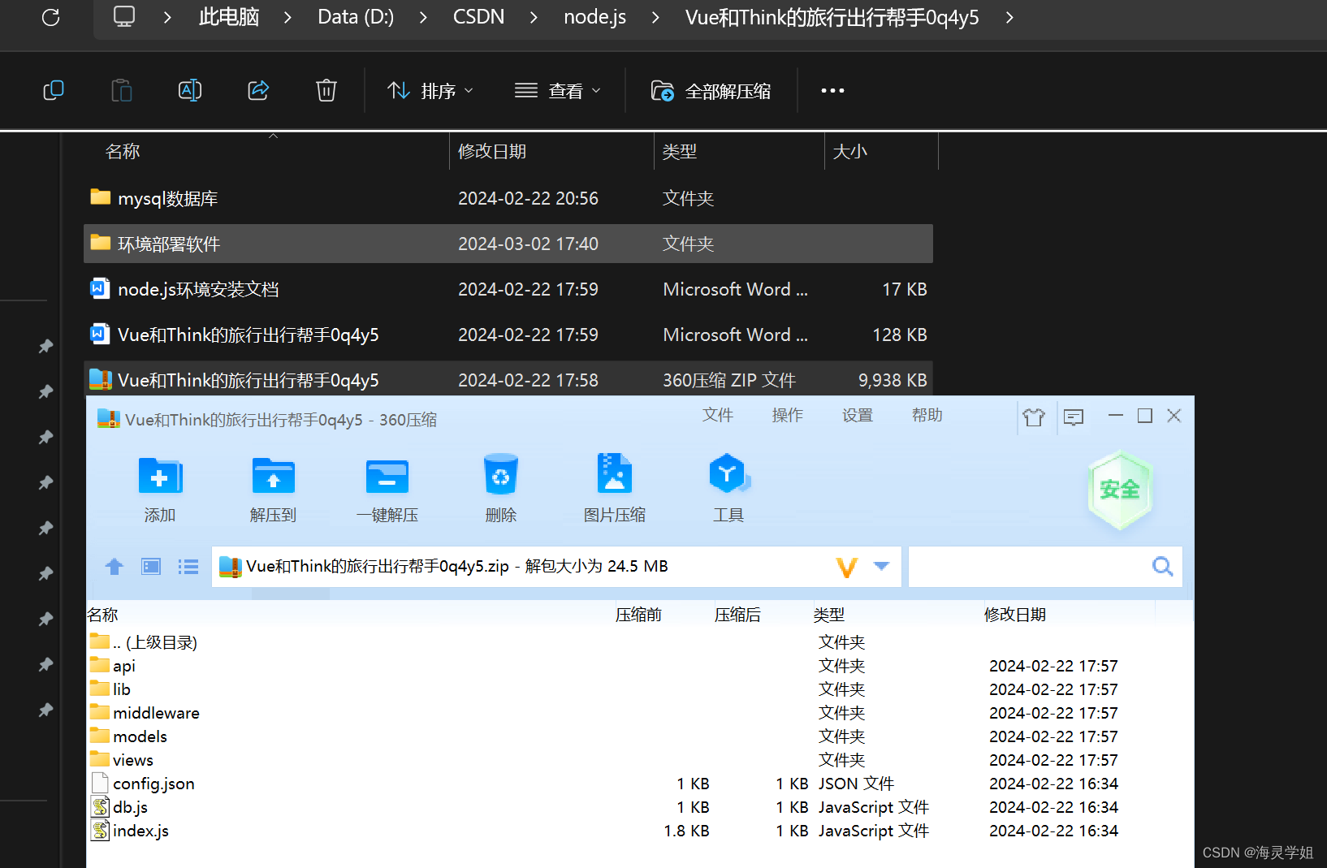
Task: Switch to list view in 360压缩
Action: (188, 566)
